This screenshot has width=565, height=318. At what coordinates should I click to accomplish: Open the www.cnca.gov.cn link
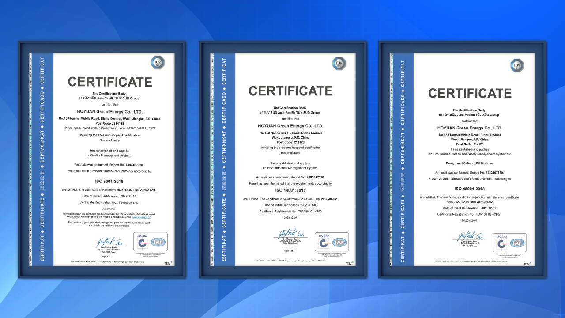coord(141,217)
